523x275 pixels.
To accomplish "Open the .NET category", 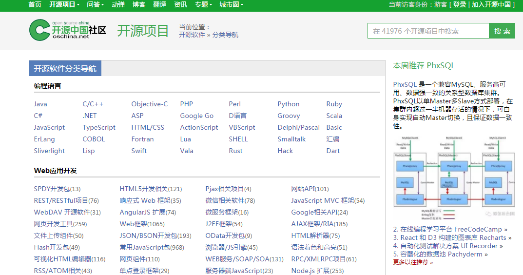I will tap(90, 116).
